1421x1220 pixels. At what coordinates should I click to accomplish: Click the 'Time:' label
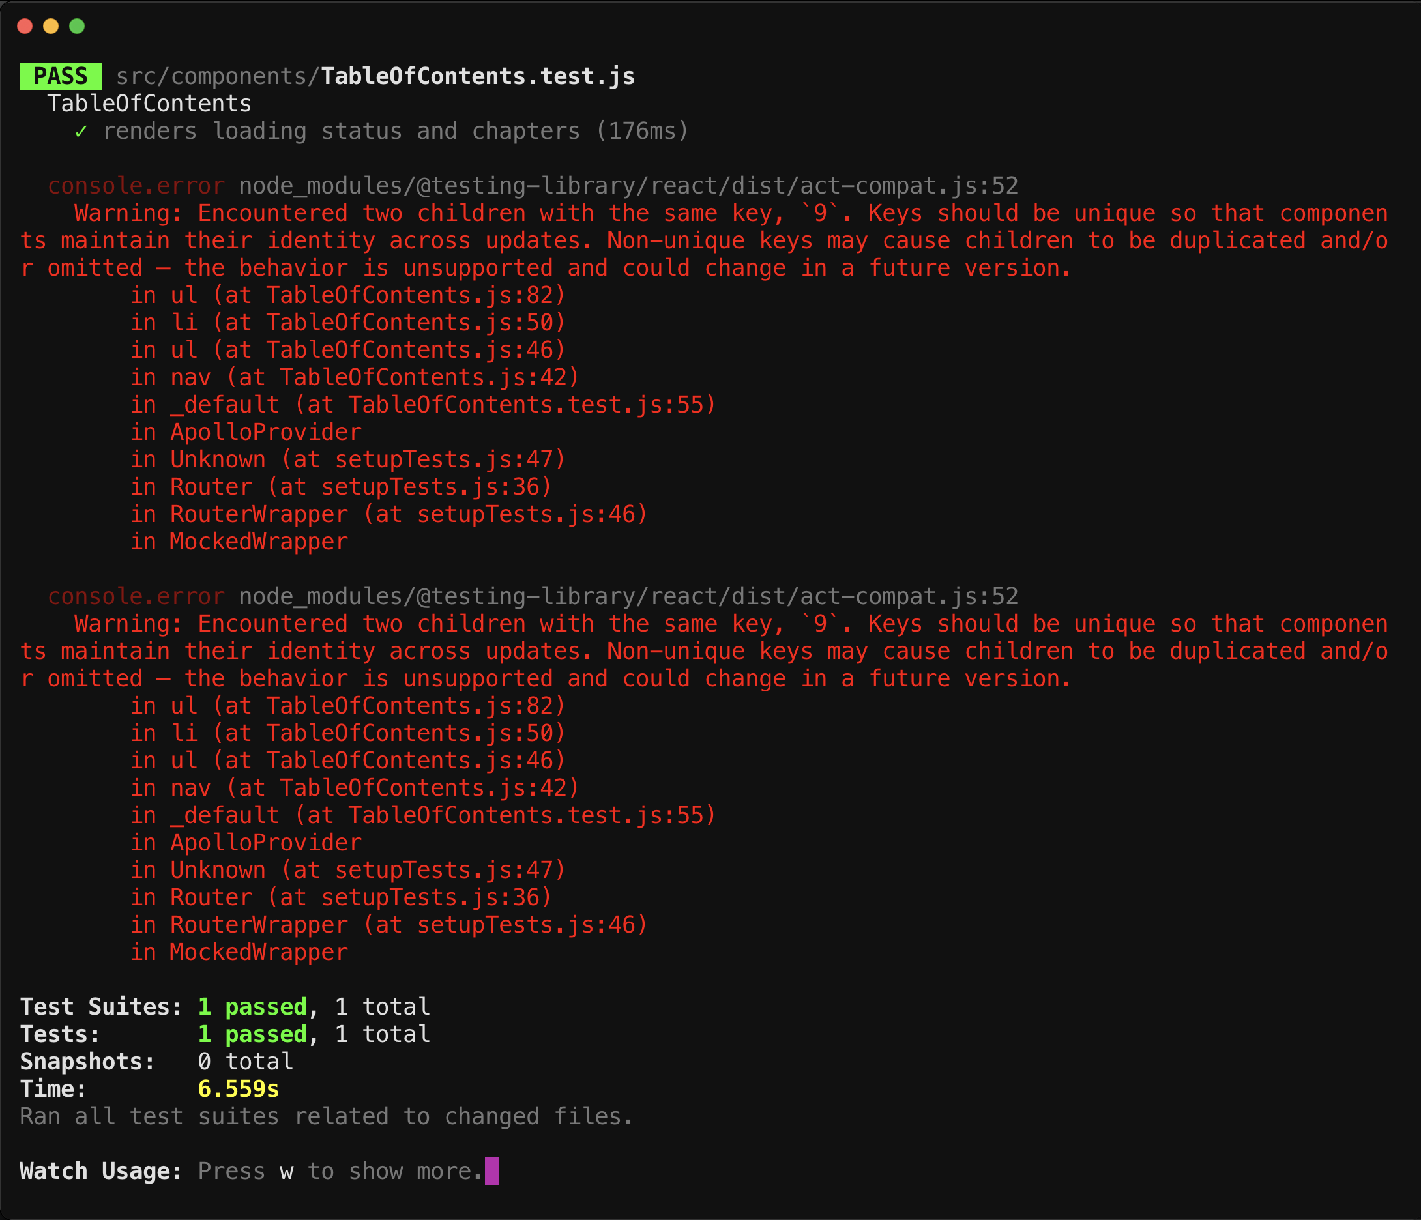(53, 1089)
